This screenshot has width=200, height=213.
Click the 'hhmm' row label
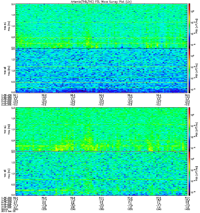[4, 209]
